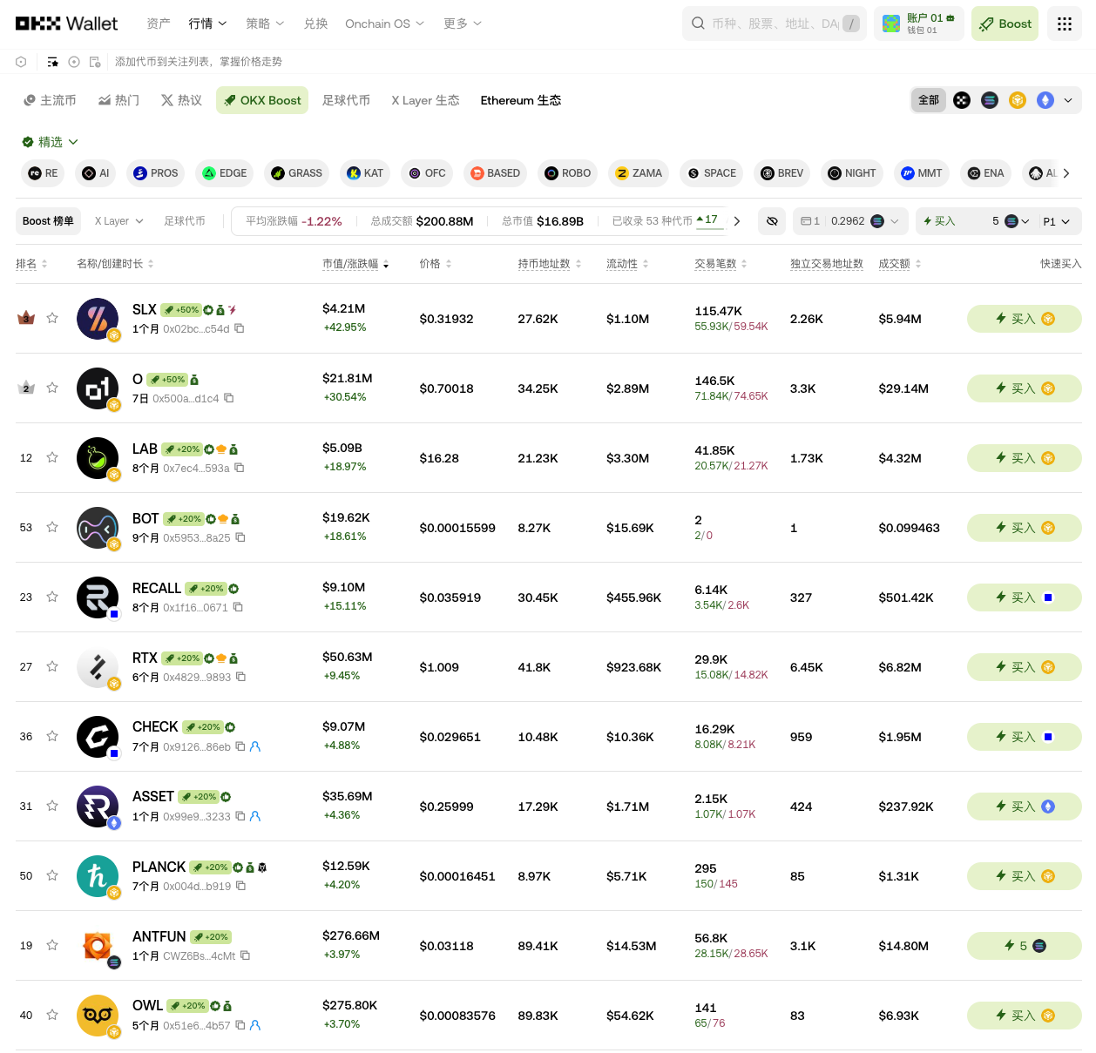Toggle hidden tokens eye icon

pyautogui.click(x=772, y=221)
